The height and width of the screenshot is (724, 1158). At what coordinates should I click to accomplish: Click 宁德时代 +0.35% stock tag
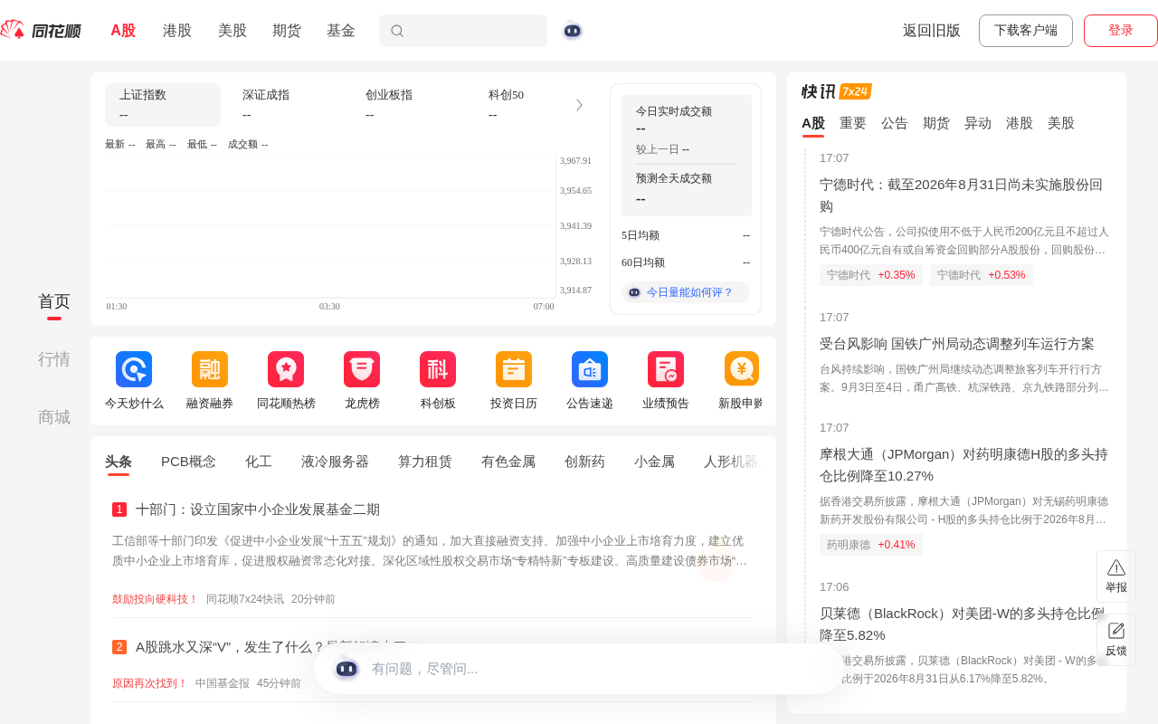(871, 275)
